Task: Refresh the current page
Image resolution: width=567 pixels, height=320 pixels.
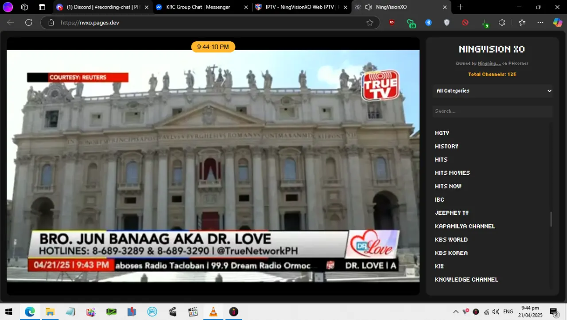Action: pos(29,23)
